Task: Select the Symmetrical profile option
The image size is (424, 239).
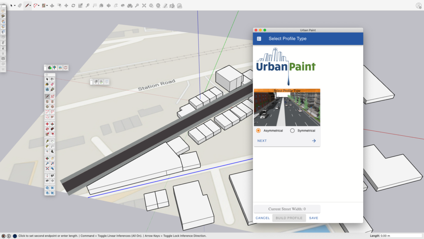Action: (292, 131)
